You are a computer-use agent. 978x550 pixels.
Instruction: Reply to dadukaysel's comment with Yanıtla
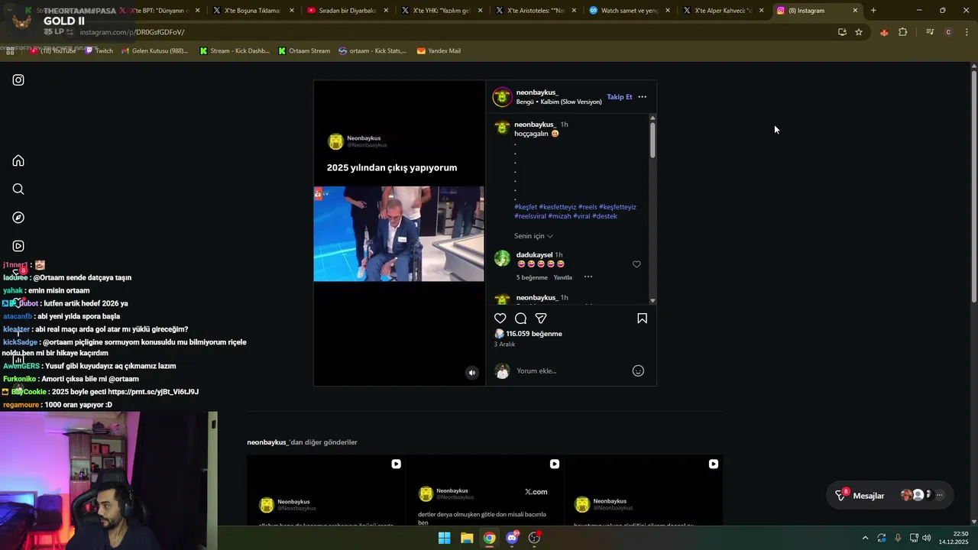pos(563,277)
